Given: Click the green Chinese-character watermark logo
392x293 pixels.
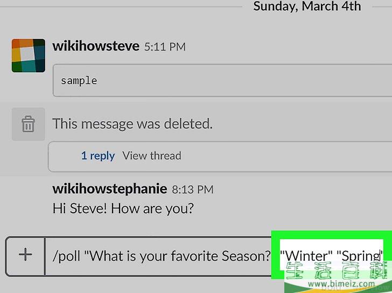Looking at the screenshot, I should click(336, 271).
